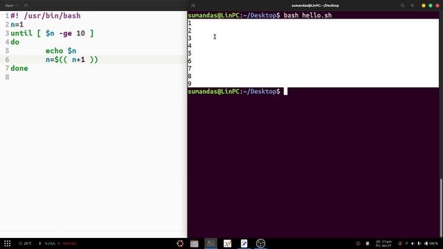Click the temperature indicator showing 26°C

point(26,243)
